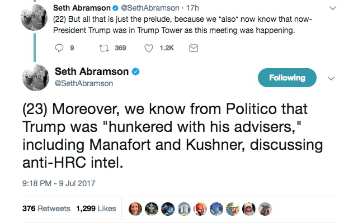The image size is (358, 223).
Task: Click the Seth Abramson name on main tweet
Action: [92, 72]
